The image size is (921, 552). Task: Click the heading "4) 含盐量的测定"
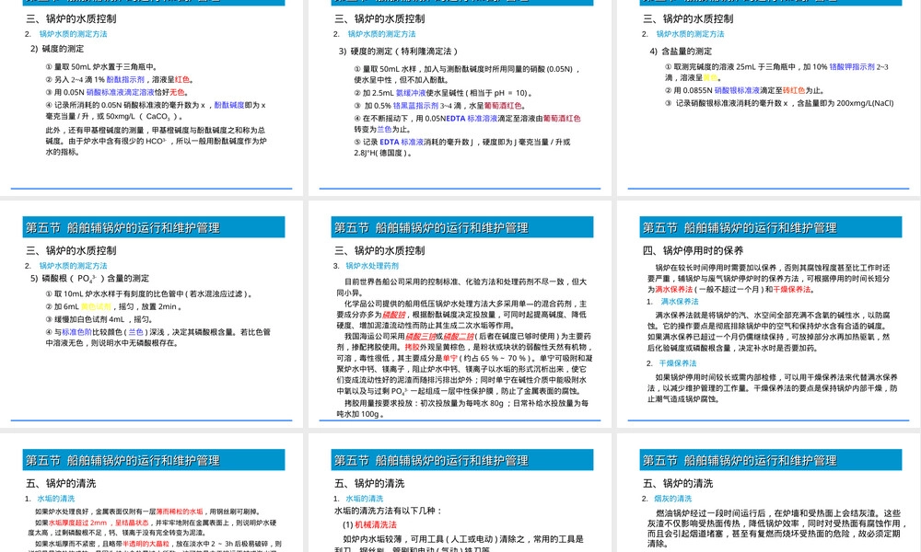681,51
